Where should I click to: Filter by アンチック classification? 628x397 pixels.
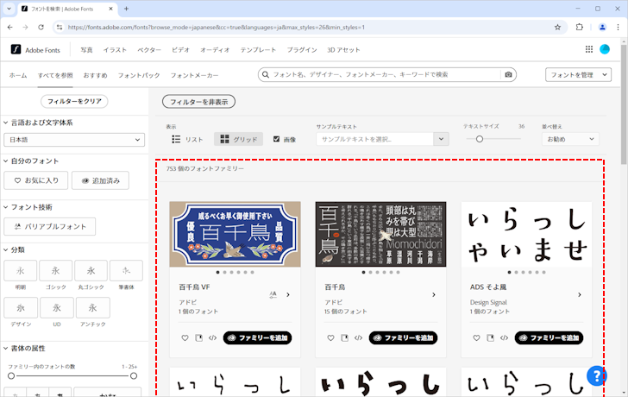click(93, 307)
